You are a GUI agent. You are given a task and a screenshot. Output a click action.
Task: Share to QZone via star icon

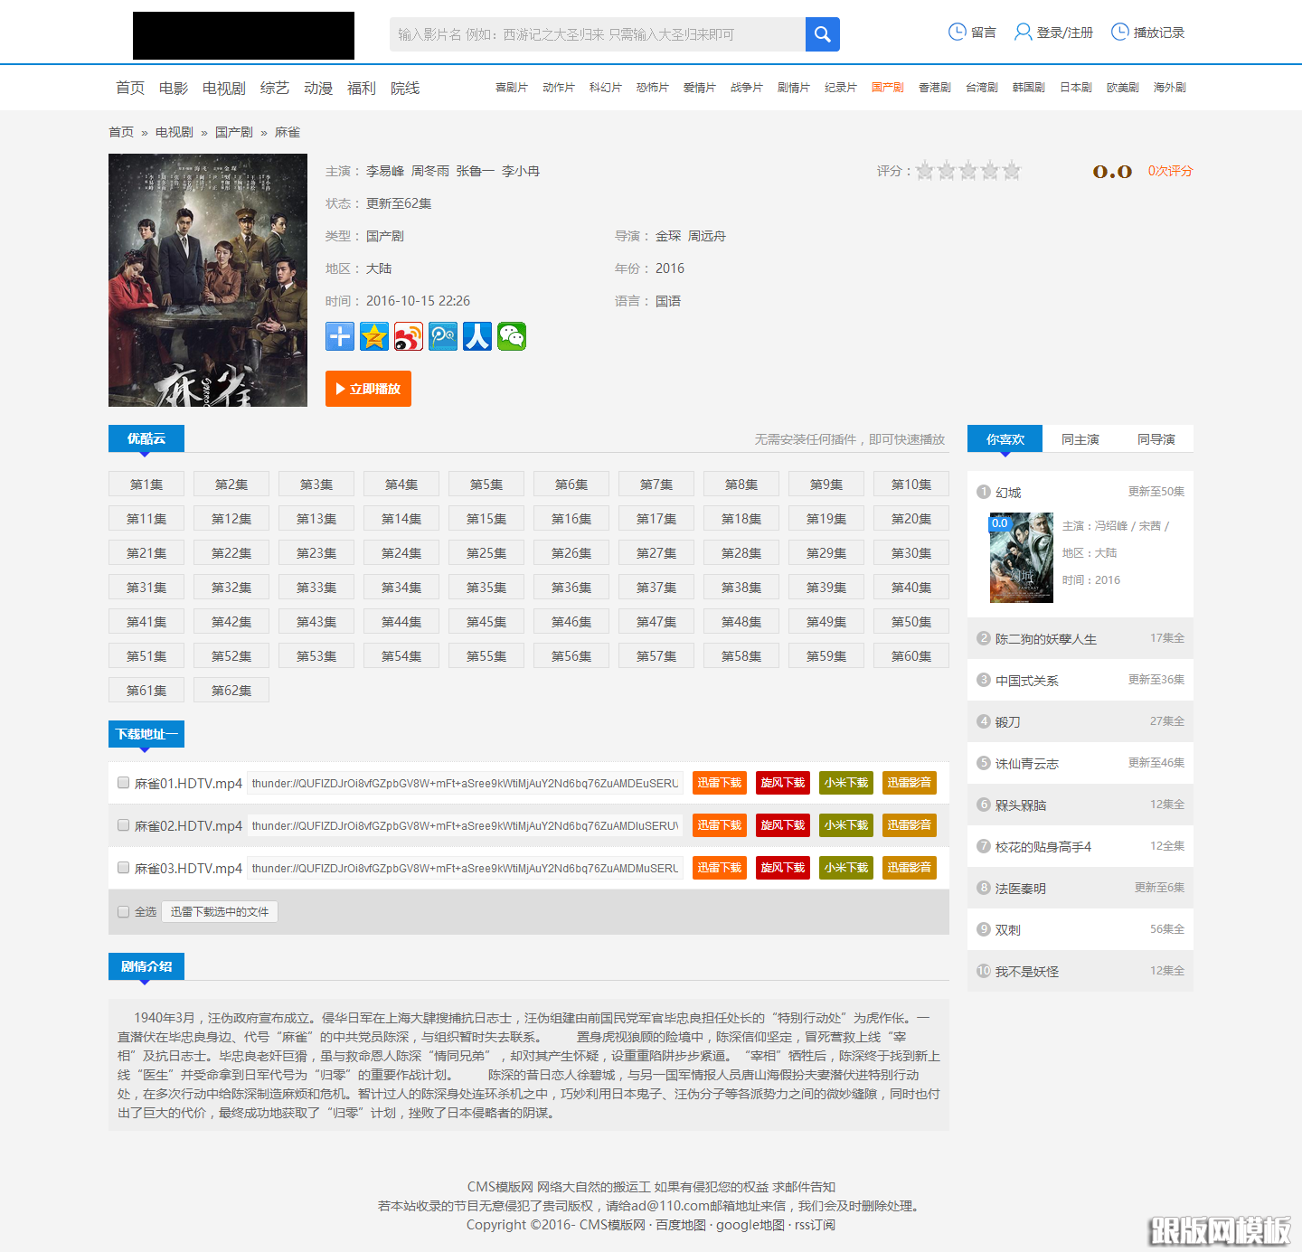[x=374, y=336]
